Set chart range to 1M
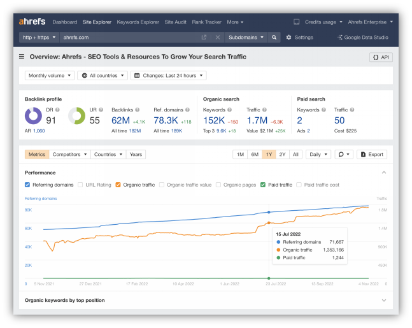 (240, 154)
